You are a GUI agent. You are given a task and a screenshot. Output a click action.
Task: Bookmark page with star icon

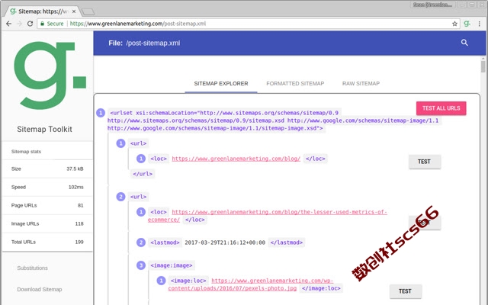click(454, 24)
